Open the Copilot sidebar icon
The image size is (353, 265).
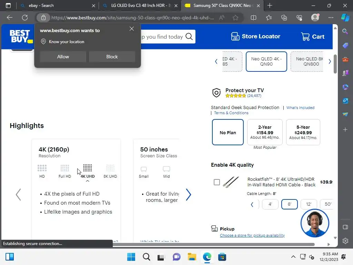tap(345, 18)
